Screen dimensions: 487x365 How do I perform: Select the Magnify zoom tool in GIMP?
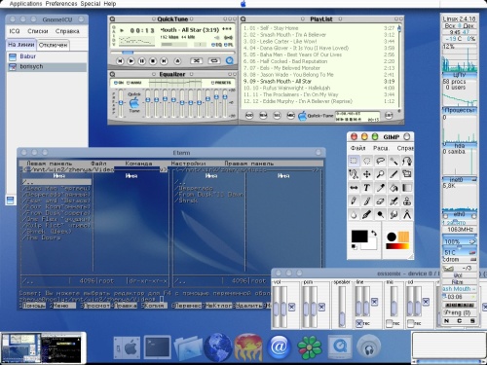[380, 174]
